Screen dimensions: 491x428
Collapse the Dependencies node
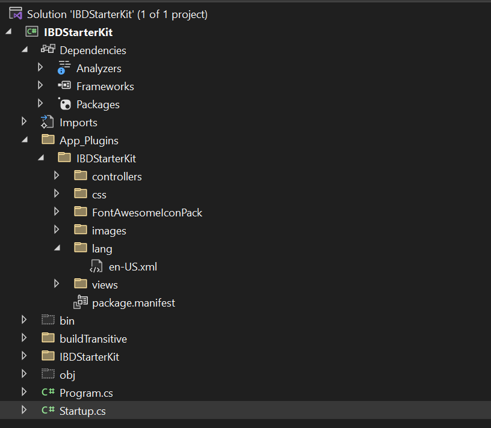[x=24, y=50]
